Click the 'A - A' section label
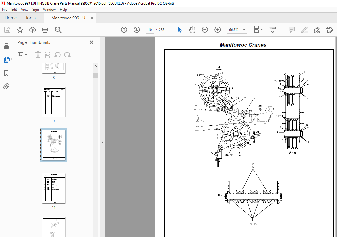 point(292,153)
